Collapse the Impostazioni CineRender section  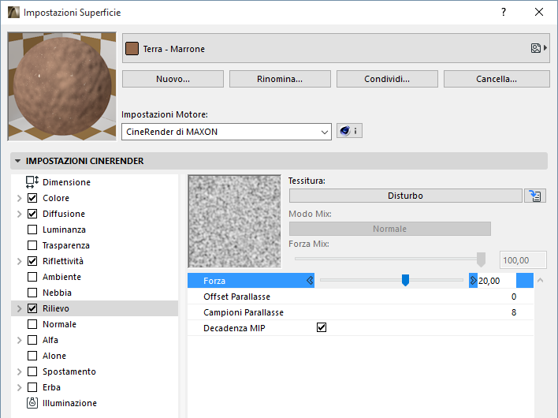click(18, 161)
